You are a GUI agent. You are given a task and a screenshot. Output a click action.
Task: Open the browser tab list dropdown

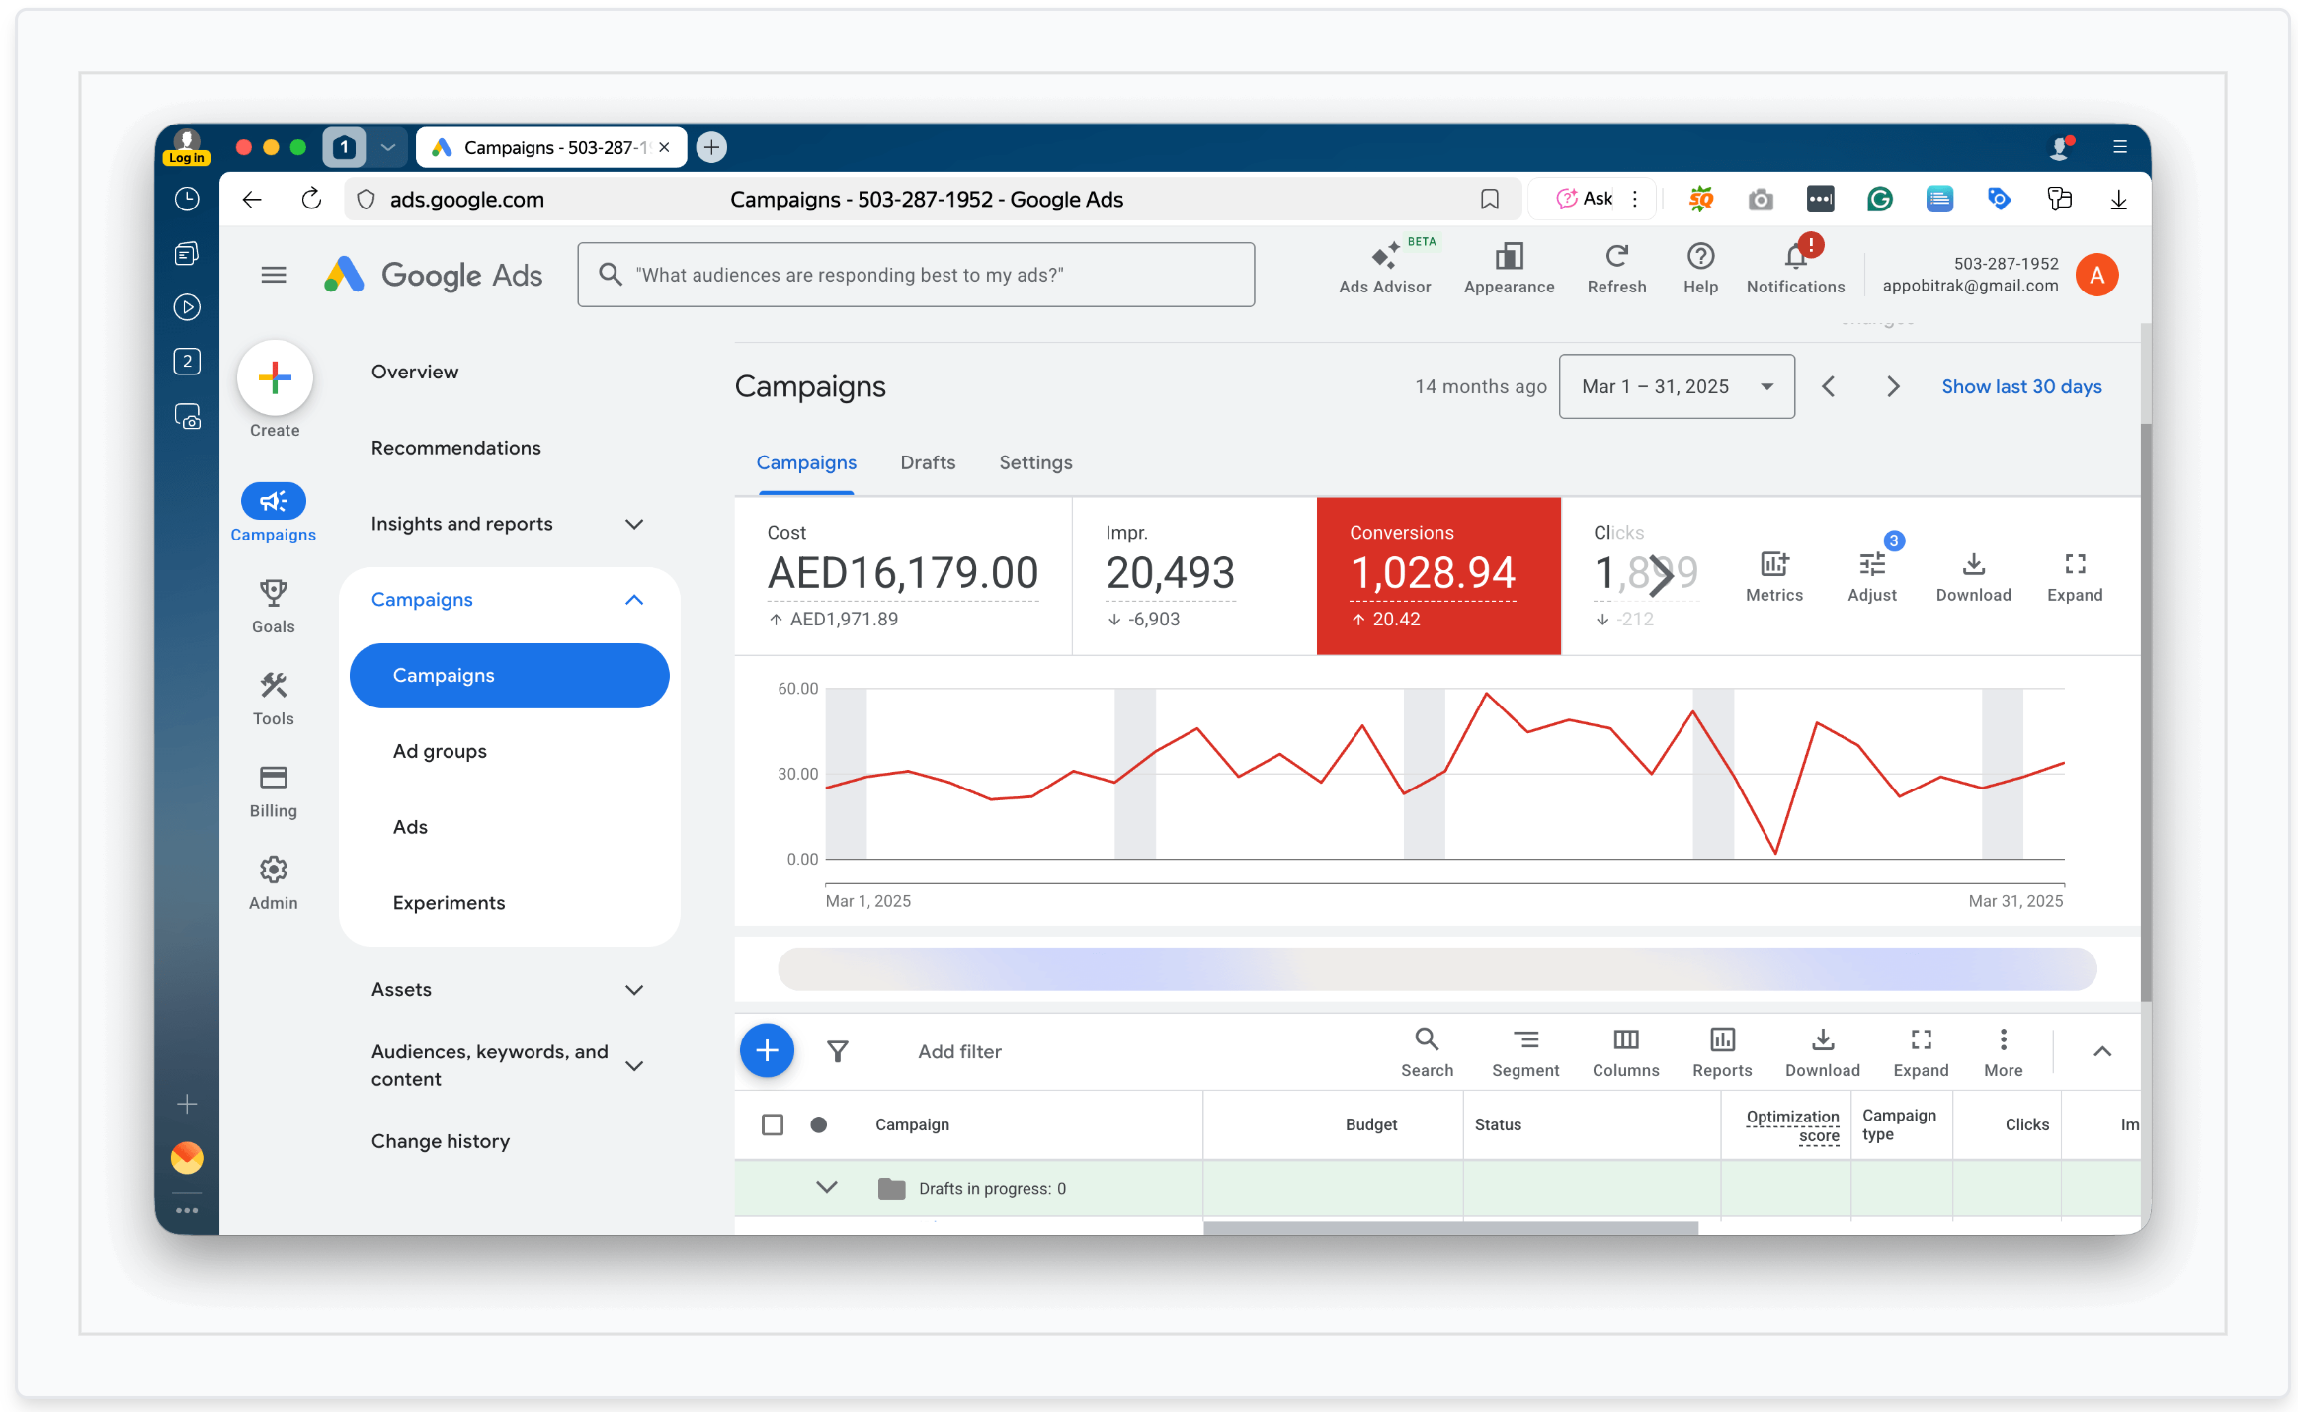388,147
